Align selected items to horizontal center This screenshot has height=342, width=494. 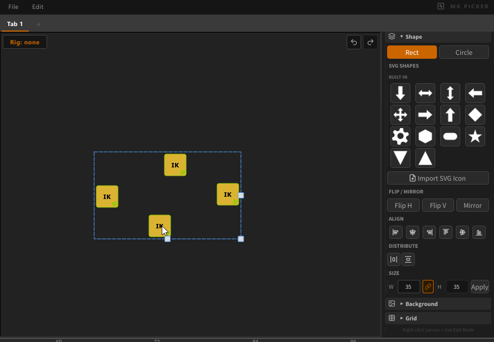pyautogui.click(x=413, y=232)
